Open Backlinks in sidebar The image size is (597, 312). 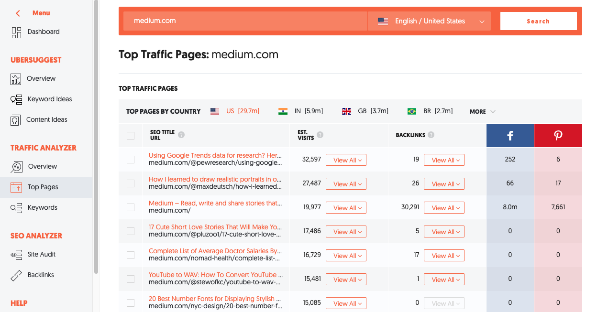coord(41,275)
